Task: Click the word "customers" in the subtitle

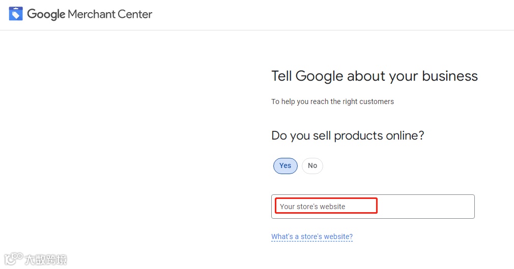Action: click(377, 102)
